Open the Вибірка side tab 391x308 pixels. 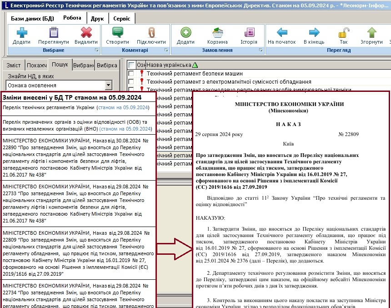pos(107,66)
